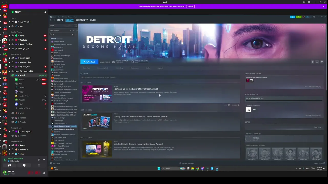Image resolution: width=328 pixels, height=184 pixels.
Task: Open the 3ABSI profile tab
Action: click(93, 20)
